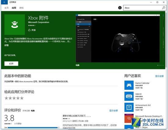Click the 3.8 average rating number
The width and height of the screenshot is (168, 130).
coord(9,118)
